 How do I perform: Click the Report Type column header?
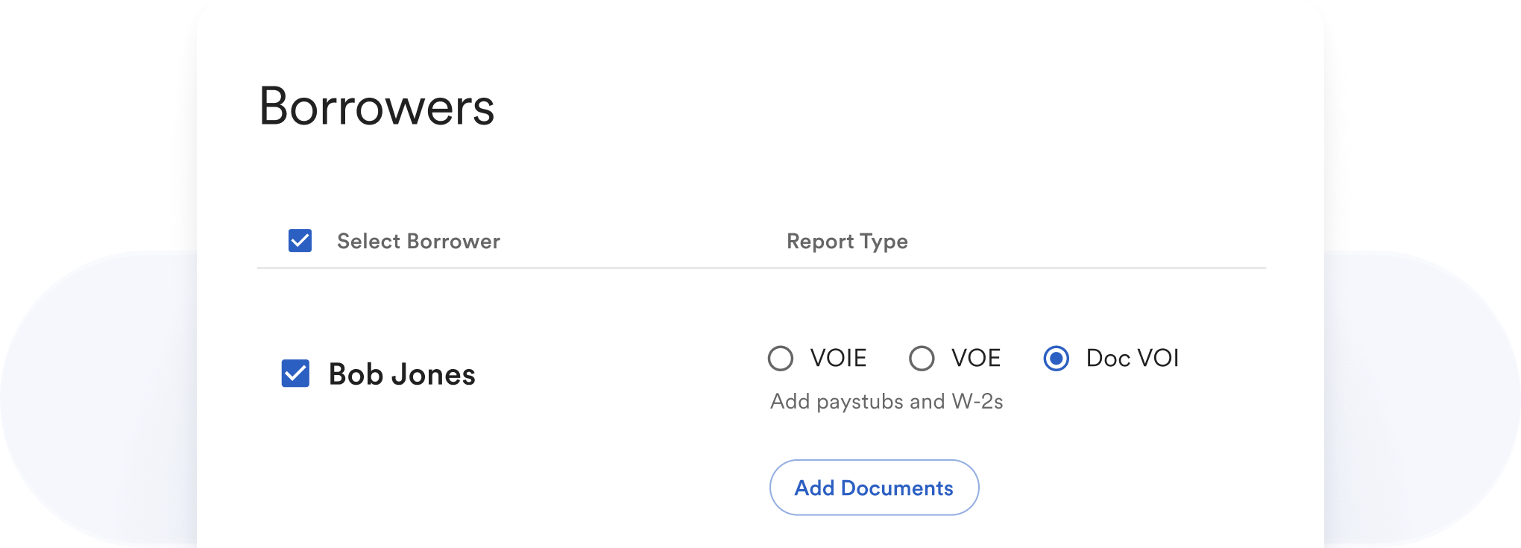(x=847, y=242)
